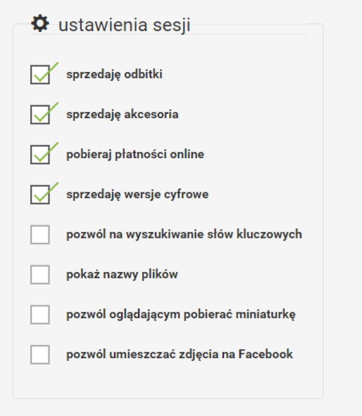
Task: Click the 'ustawienia sesji' heading text
Action: tap(124, 25)
